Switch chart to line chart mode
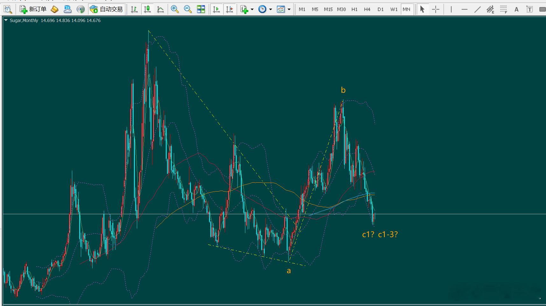Screen dimensions: 546x306 (x=160, y=9)
